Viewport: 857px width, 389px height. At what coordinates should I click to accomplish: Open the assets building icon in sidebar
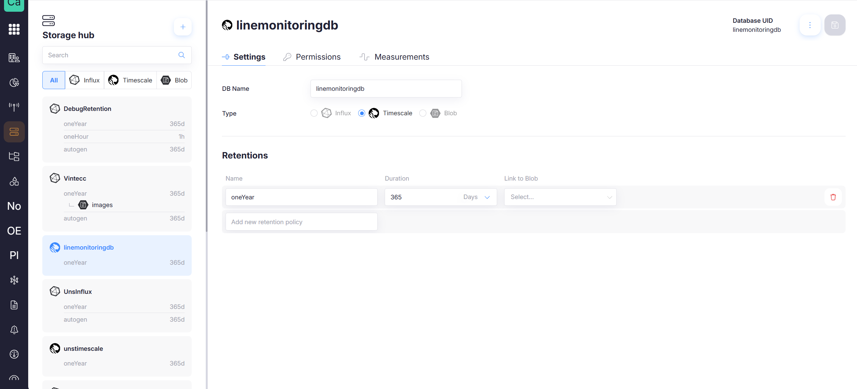click(14, 58)
